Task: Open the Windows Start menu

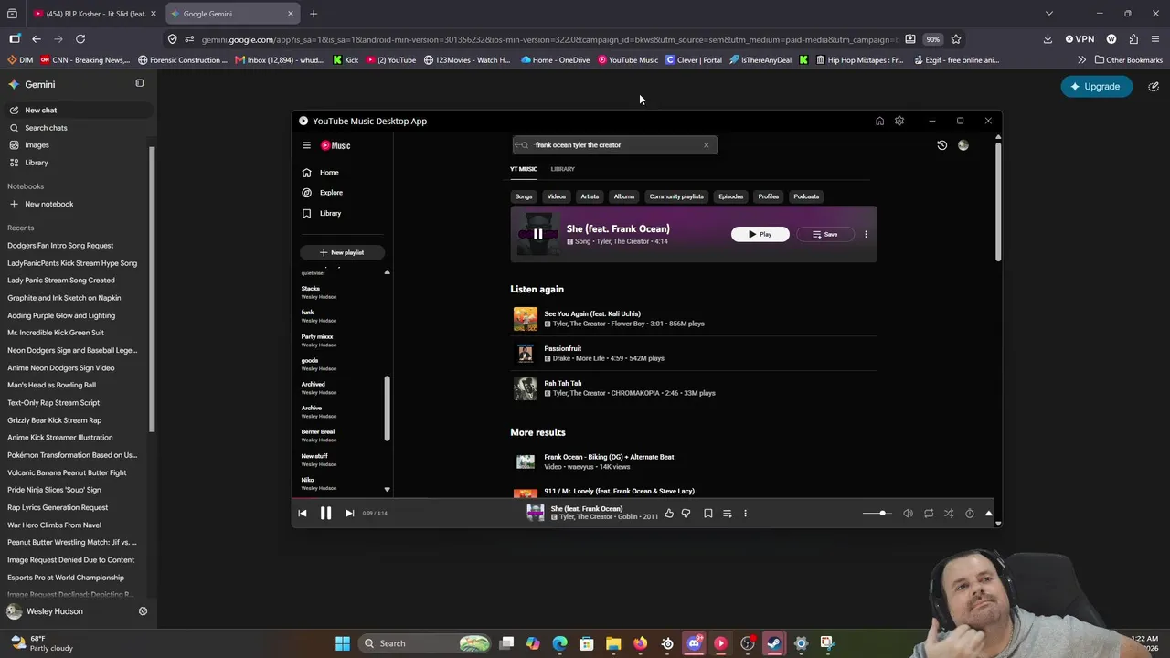Action: click(x=343, y=643)
